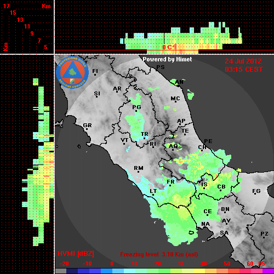This screenshot has width=274, height=274.
Task: Click the MC city marker
Action: tap(175, 101)
